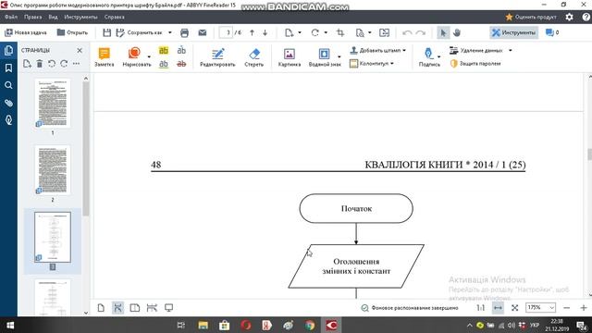Expand the Нарисовать dropdown arrow
The width and height of the screenshot is (592, 333).
pyautogui.click(x=149, y=57)
